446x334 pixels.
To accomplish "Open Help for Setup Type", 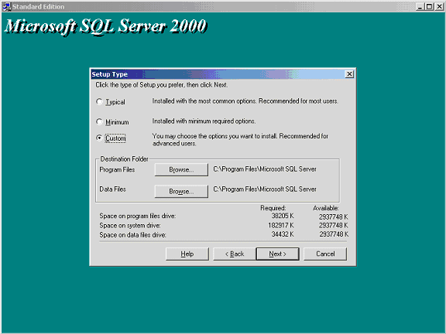I will 187,254.
